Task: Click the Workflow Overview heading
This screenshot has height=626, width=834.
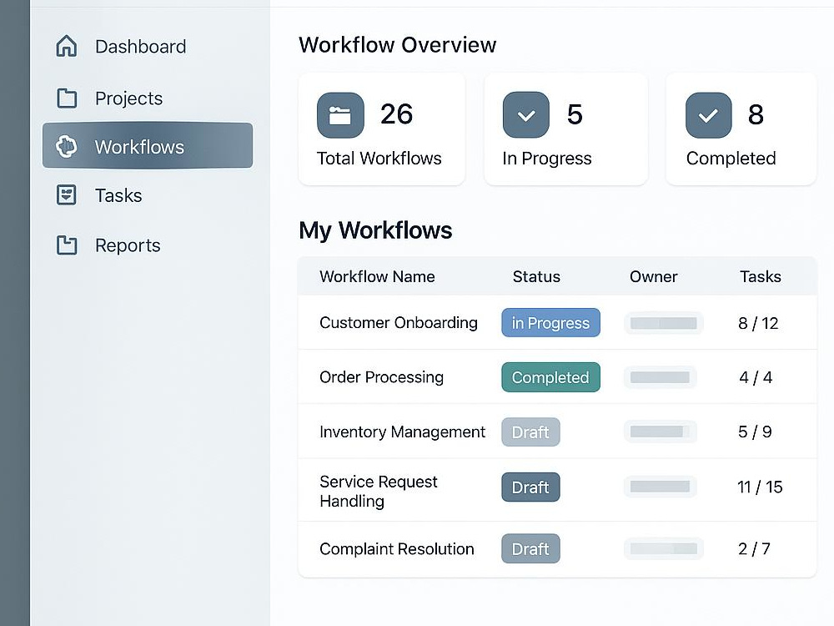Action: click(397, 45)
